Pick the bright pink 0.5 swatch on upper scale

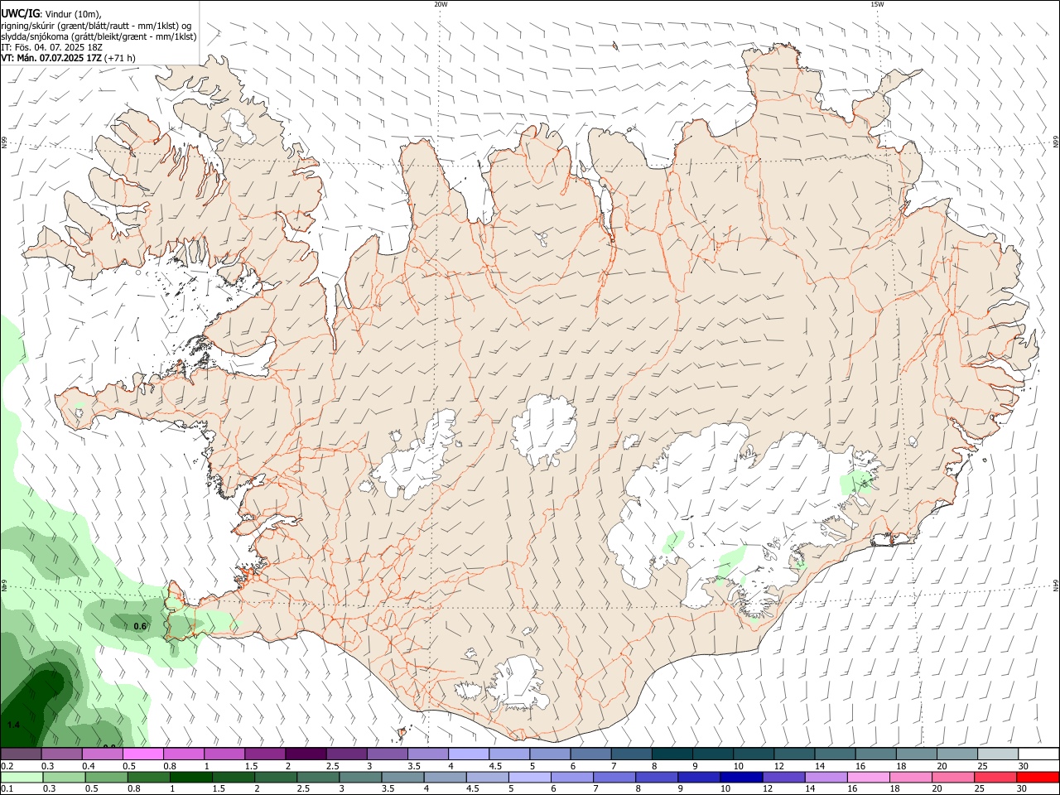click(142, 754)
